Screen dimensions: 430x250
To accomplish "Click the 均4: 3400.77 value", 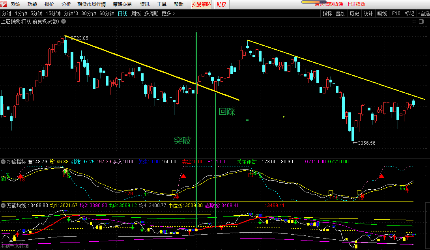I will [x=153, y=205].
